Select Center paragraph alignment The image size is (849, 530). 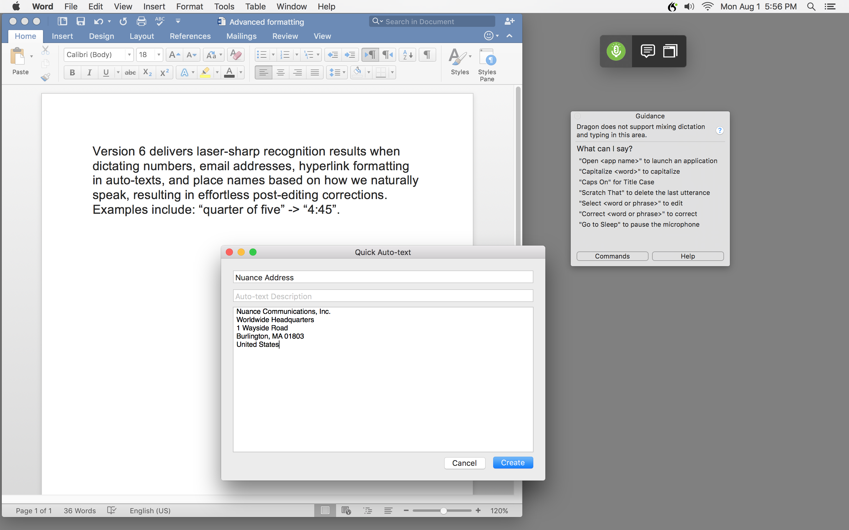coord(281,72)
